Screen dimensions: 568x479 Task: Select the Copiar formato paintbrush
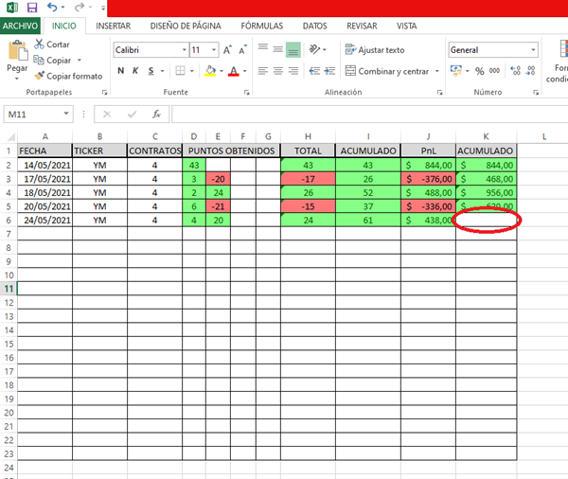pyautogui.click(x=68, y=76)
